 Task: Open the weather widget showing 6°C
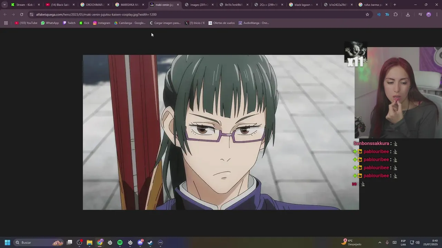(x=352, y=242)
